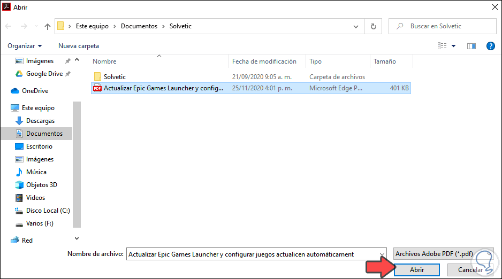Open OneDrive in the navigation pane
This screenshot has width=502, height=279.
click(35, 91)
